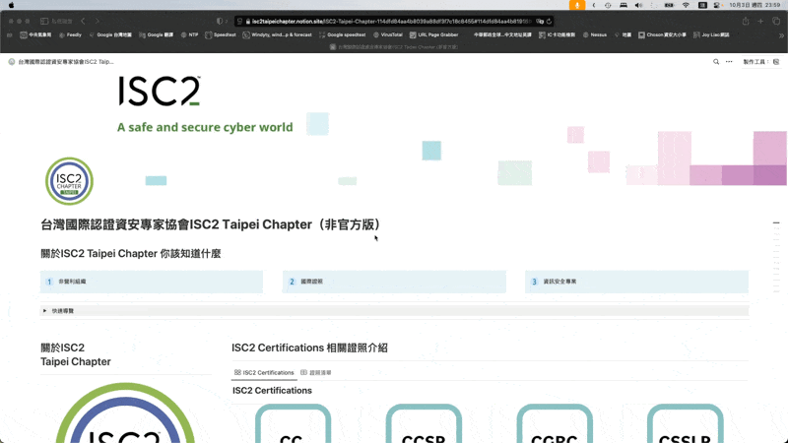Click the third numbered callout box
This screenshot has width=788, height=443.
point(636,282)
